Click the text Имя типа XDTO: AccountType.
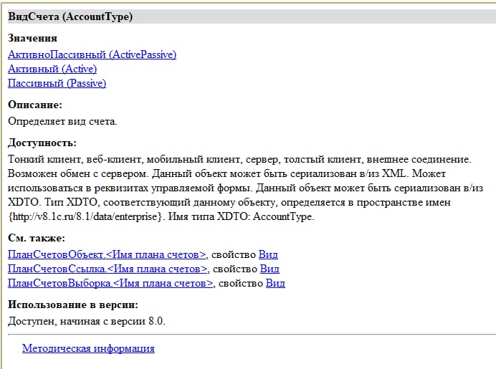This screenshot has height=369, width=496. coord(242,216)
